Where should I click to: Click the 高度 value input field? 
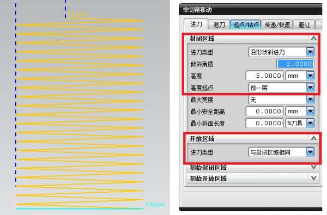point(265,76)
